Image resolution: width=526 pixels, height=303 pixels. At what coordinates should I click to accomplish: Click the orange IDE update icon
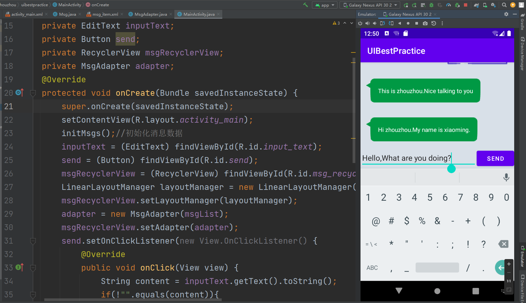point(513,5)
